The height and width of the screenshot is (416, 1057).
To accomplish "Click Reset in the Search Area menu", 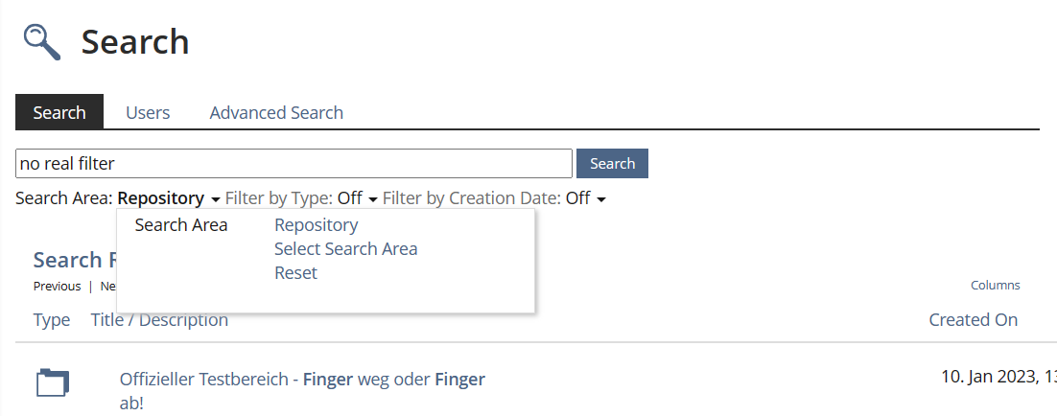I will [295, 273].
